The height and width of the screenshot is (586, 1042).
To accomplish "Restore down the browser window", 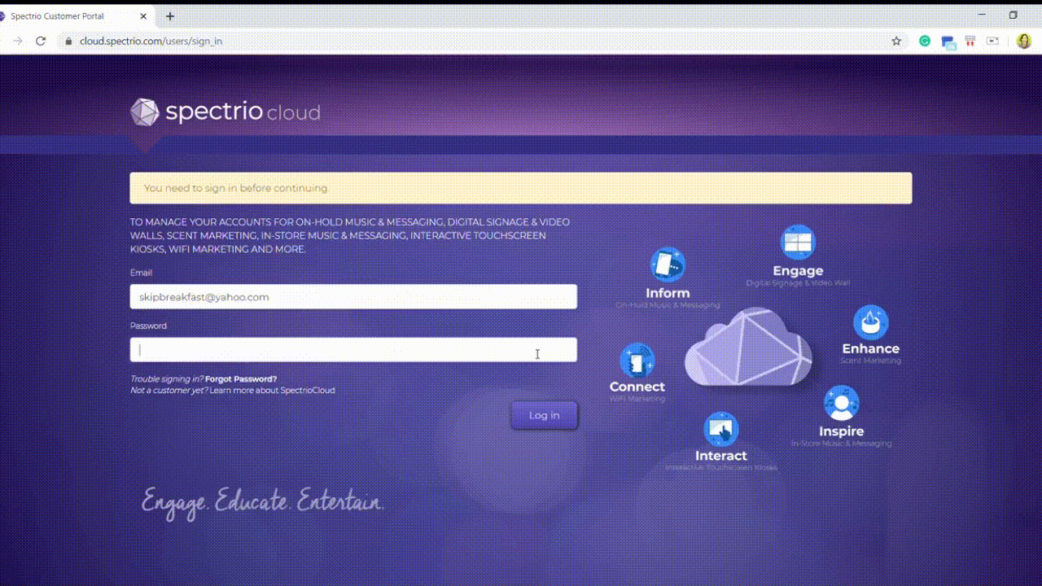I will click(1014, 15).
